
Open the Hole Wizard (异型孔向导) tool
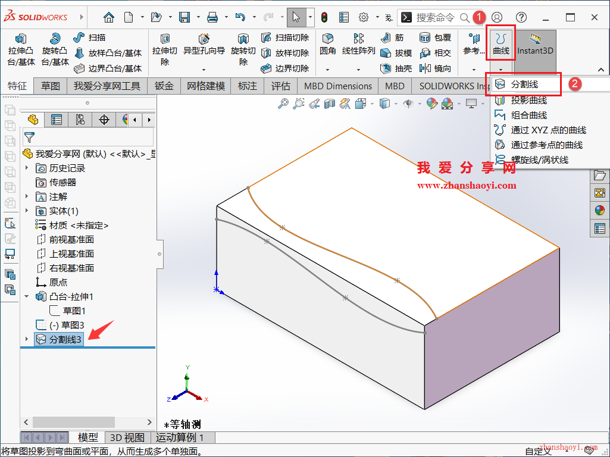click(204, 45)
